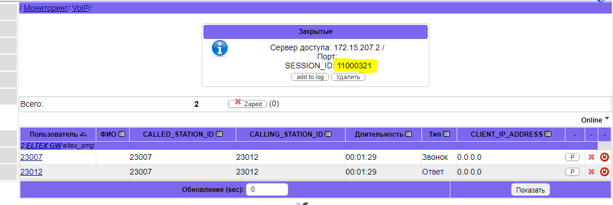Toggle the CALLED_STATION_ID column checkbox
The image size is (613, 205).
tap(219, 134)
